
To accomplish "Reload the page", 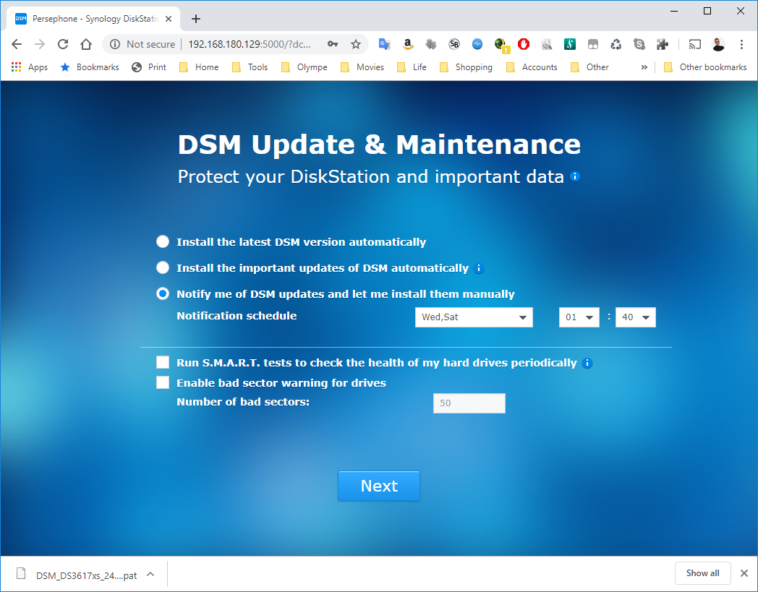I will click(x=63, y=45).
